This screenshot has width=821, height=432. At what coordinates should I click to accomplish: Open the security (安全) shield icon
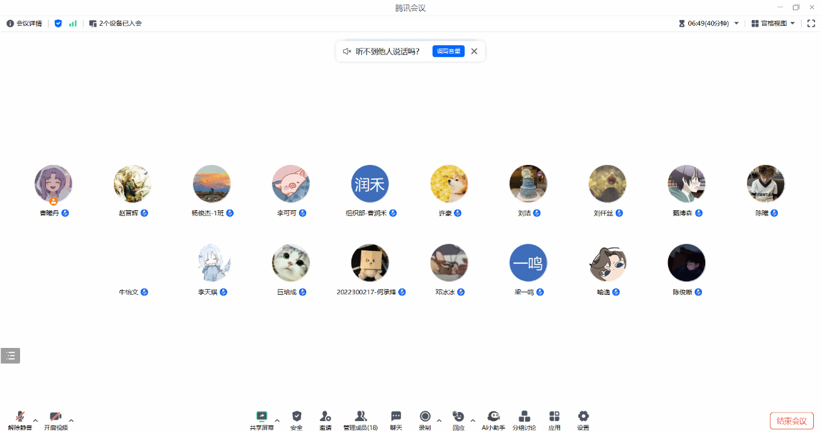(x=297, y=417)
